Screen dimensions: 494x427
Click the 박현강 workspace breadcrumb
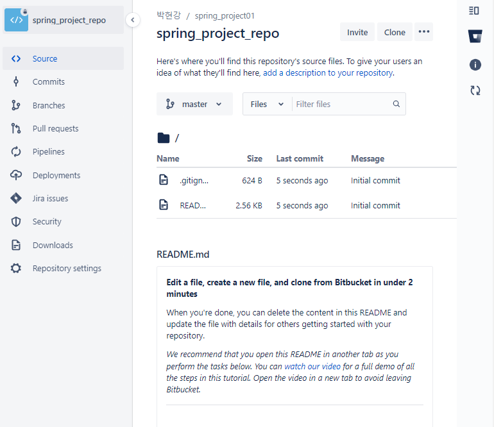[169, 15]
